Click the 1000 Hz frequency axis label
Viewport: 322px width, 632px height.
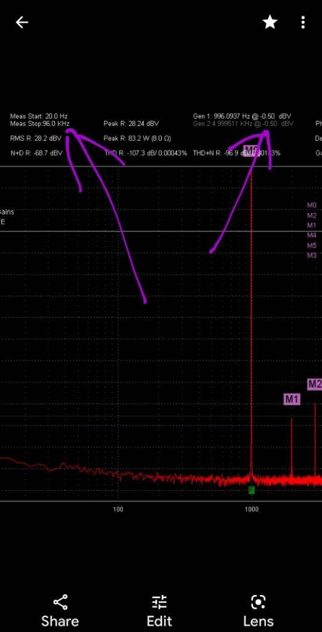[252, 509]
